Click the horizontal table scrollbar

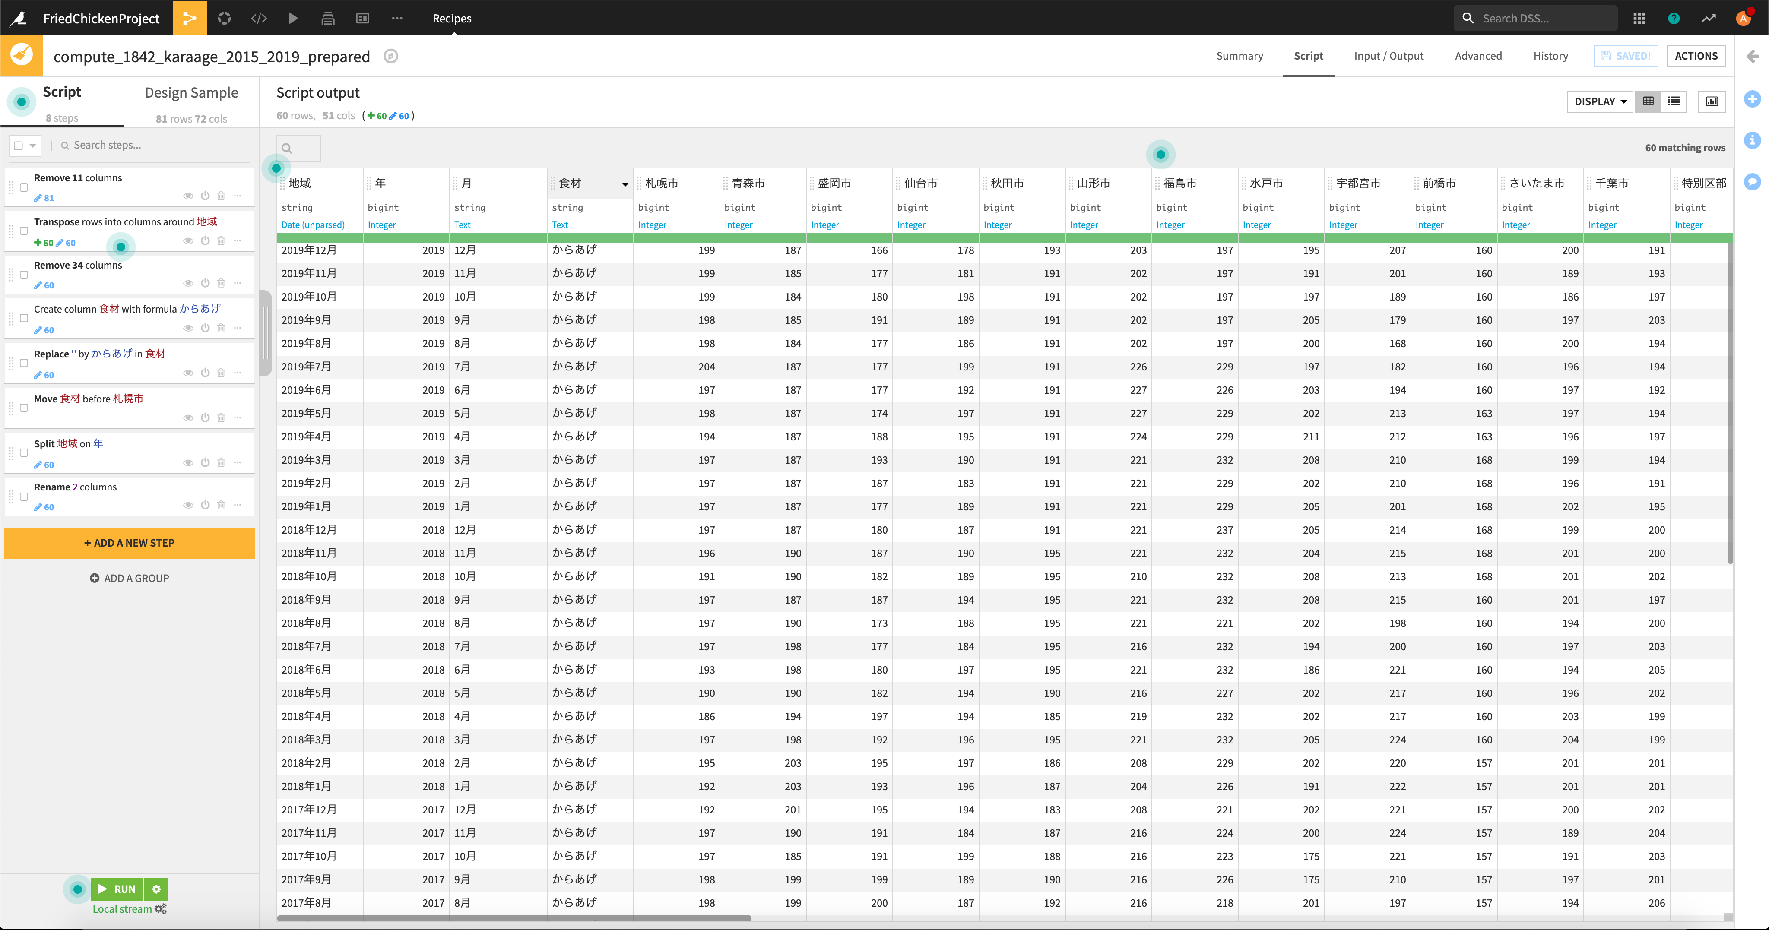(514, 917)
